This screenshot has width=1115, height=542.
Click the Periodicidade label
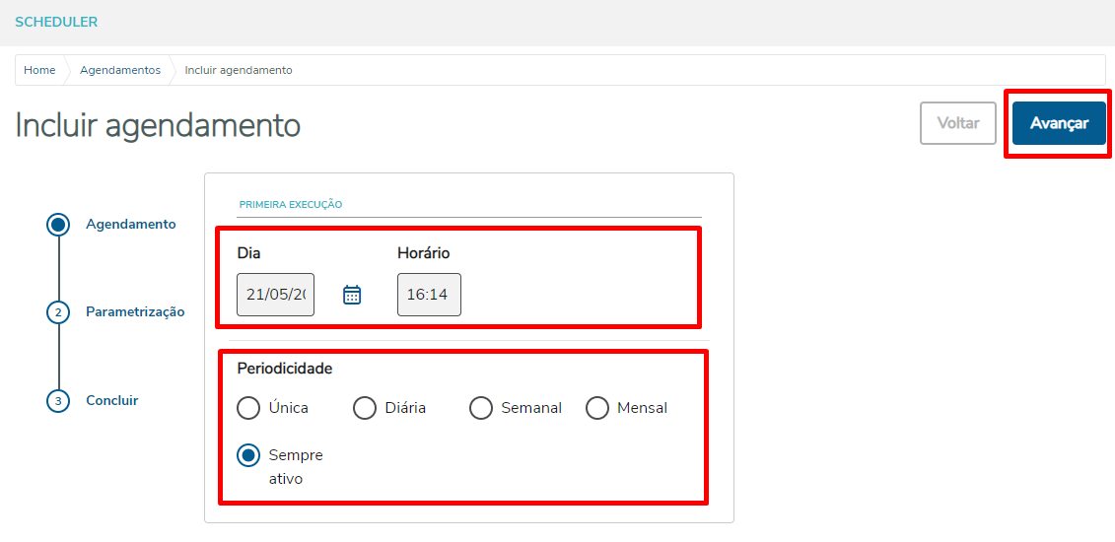285,369
